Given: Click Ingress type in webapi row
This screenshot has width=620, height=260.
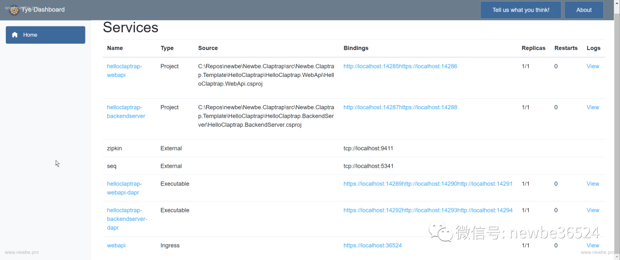Looking at the screenshot, I should point(170,246).
